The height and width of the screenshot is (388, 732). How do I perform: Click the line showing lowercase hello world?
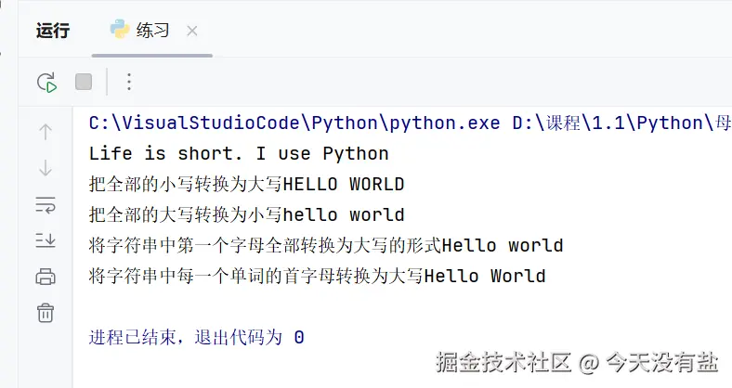[246, 214]
